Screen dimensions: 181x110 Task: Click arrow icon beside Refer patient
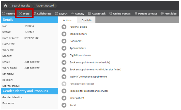click(64, 98)
